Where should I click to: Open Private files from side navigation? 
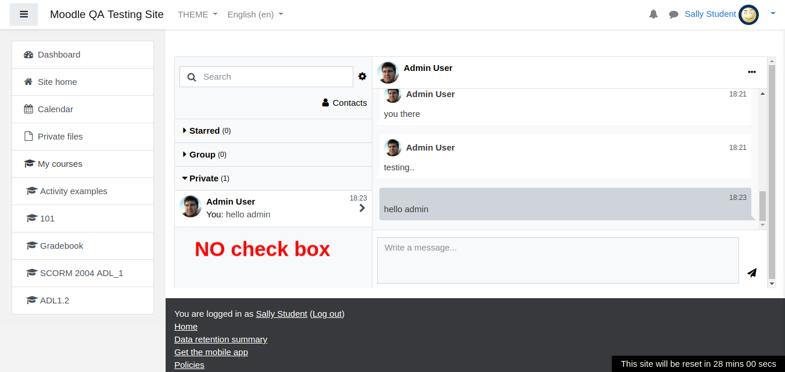click(x=83, y=137)
